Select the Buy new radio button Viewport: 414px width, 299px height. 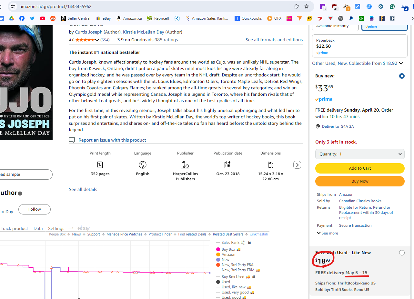coord(402,76)
